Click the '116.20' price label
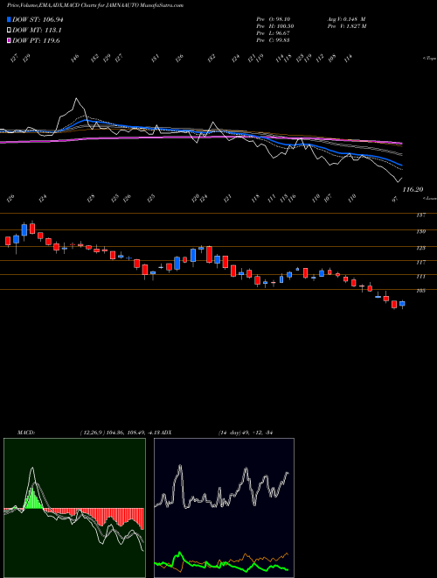Image resolution: width=437 pixels, height=578 pixels. 413,189
